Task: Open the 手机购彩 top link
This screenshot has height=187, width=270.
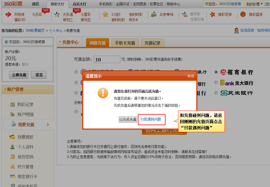Action: 106,4
